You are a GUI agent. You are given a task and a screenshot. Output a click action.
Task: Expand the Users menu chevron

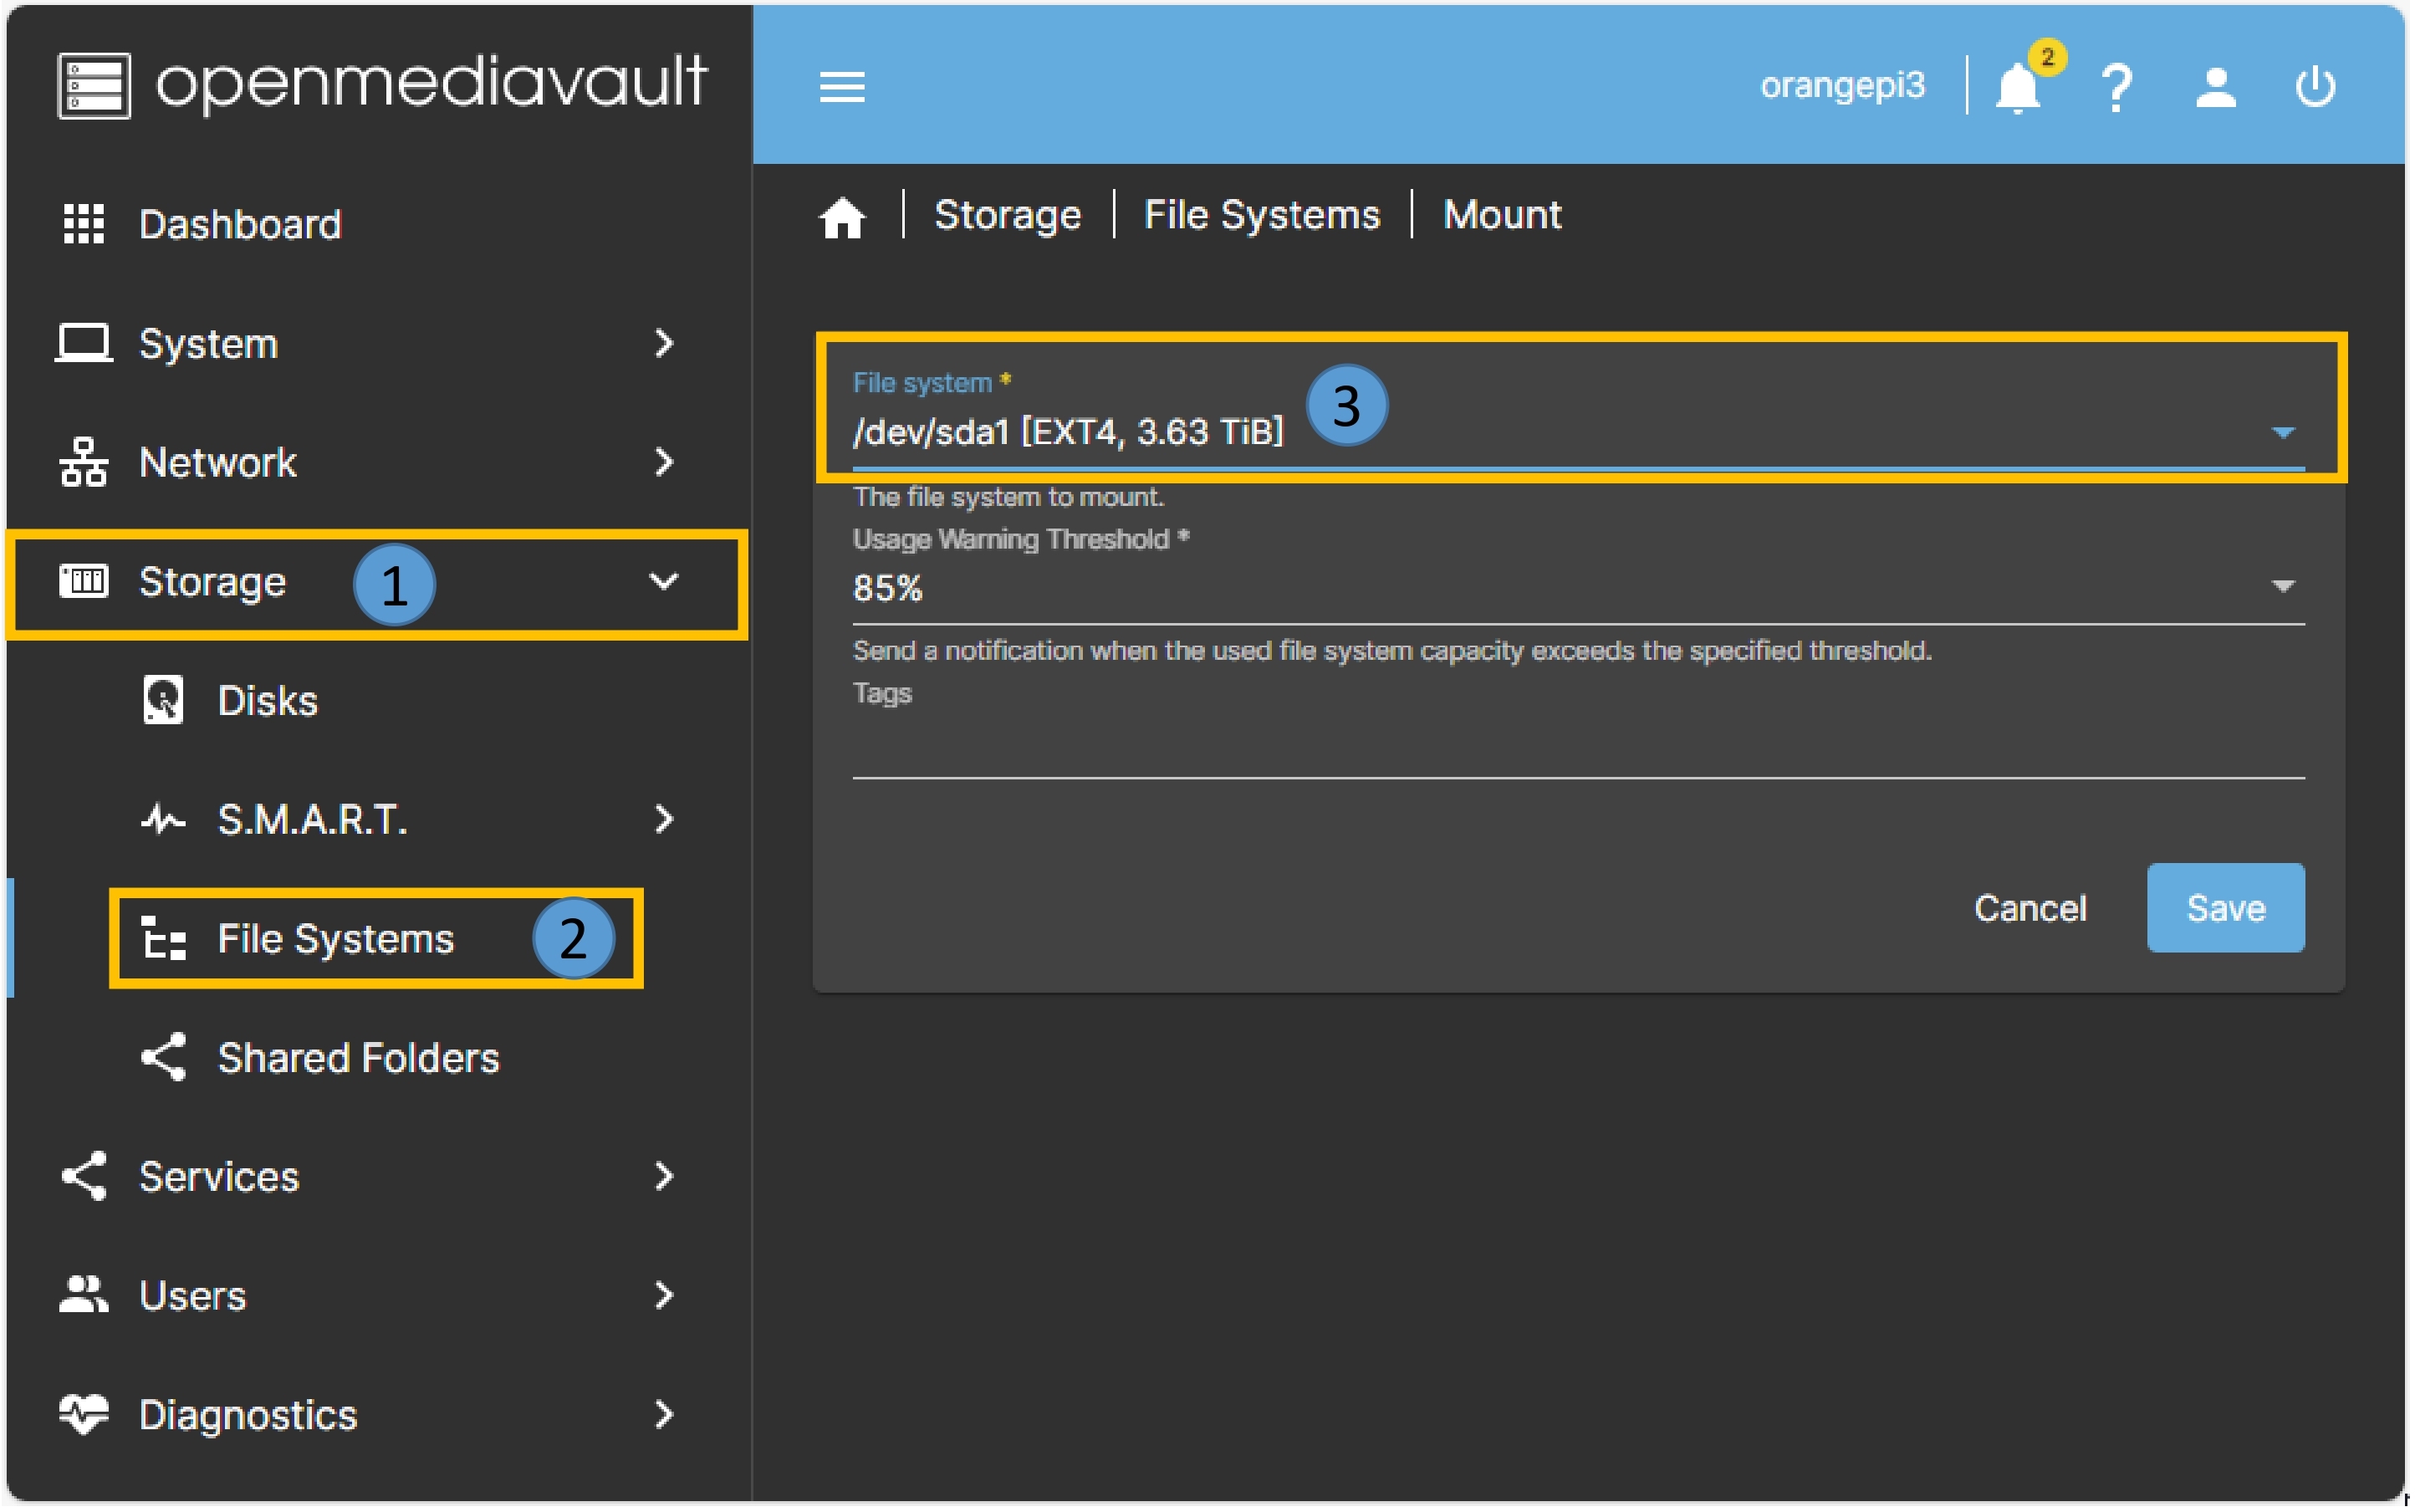pyautogui.click(x=664, y=1296)
